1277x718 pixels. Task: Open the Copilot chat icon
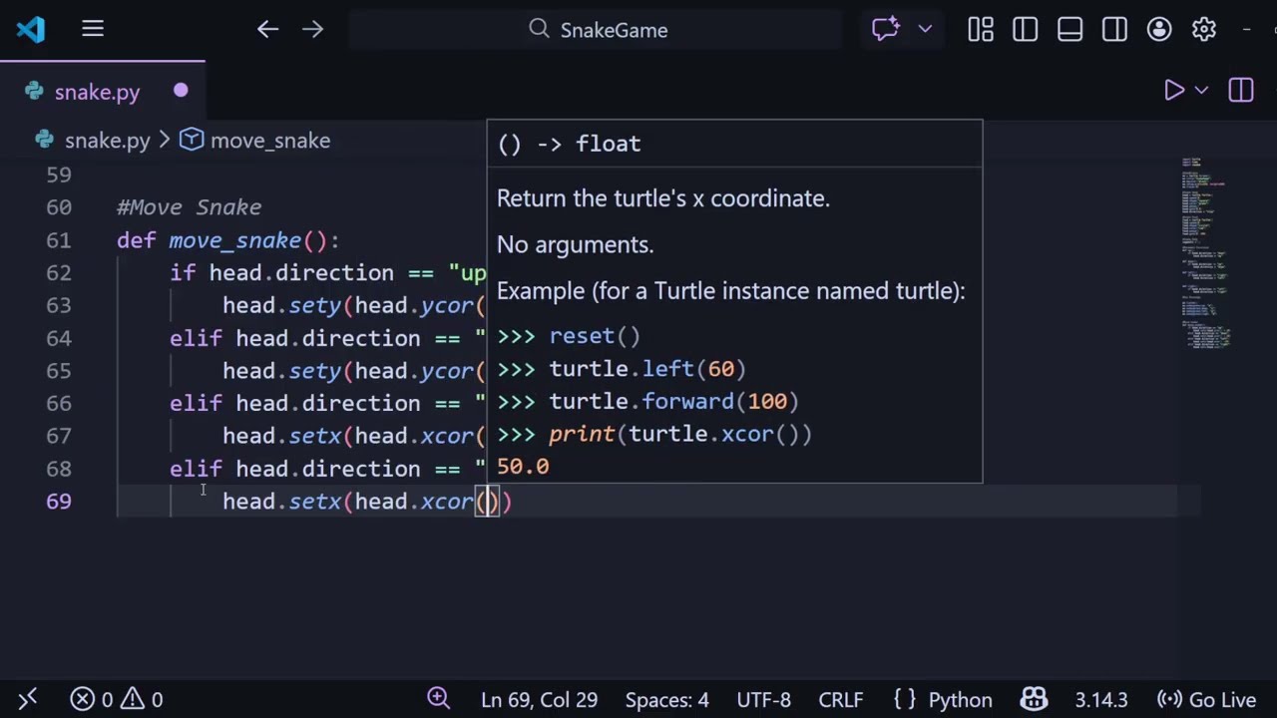pyautogui.click(x=886, y=29)
